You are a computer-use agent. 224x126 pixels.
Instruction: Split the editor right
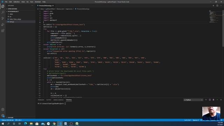[x=217, y=6]
